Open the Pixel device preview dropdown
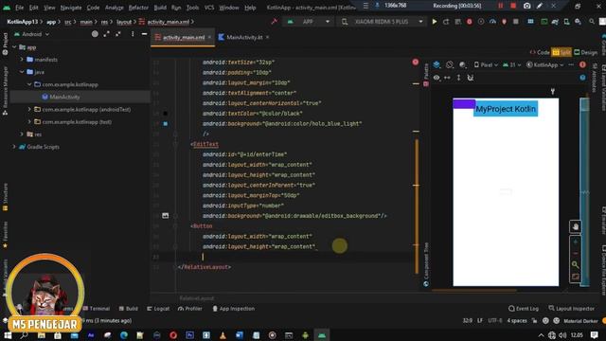This screenshot has height=341, width=606. click(x=486, y=65)
